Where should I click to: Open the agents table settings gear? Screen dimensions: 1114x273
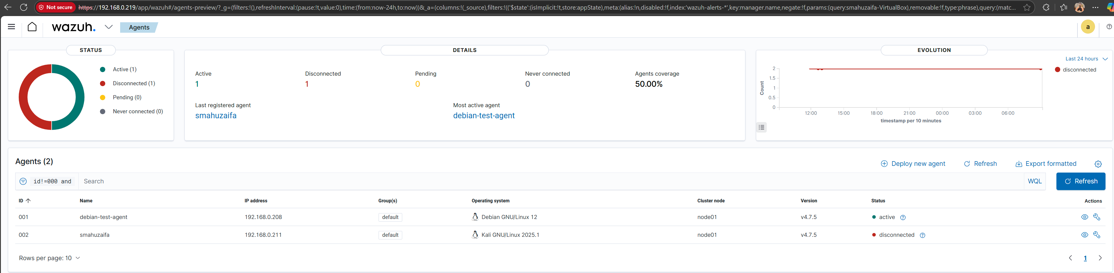coord(1098,164)
